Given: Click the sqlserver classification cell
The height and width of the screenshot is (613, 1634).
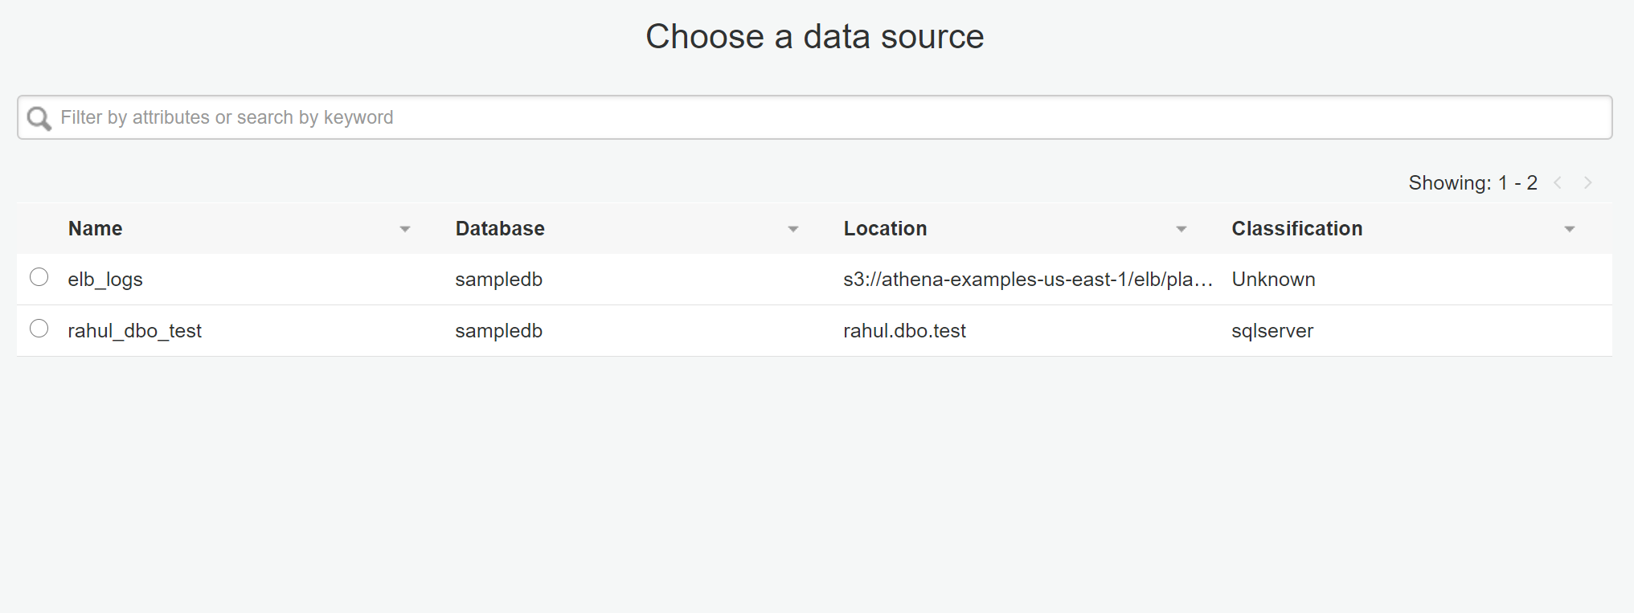Looking at the screenshot, I should click(x=1272, y=331).
